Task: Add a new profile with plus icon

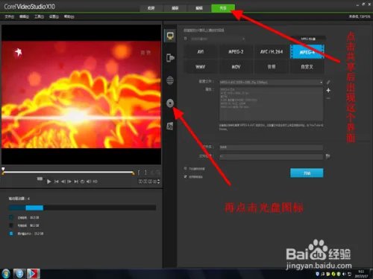Action: tap(328, 91)
